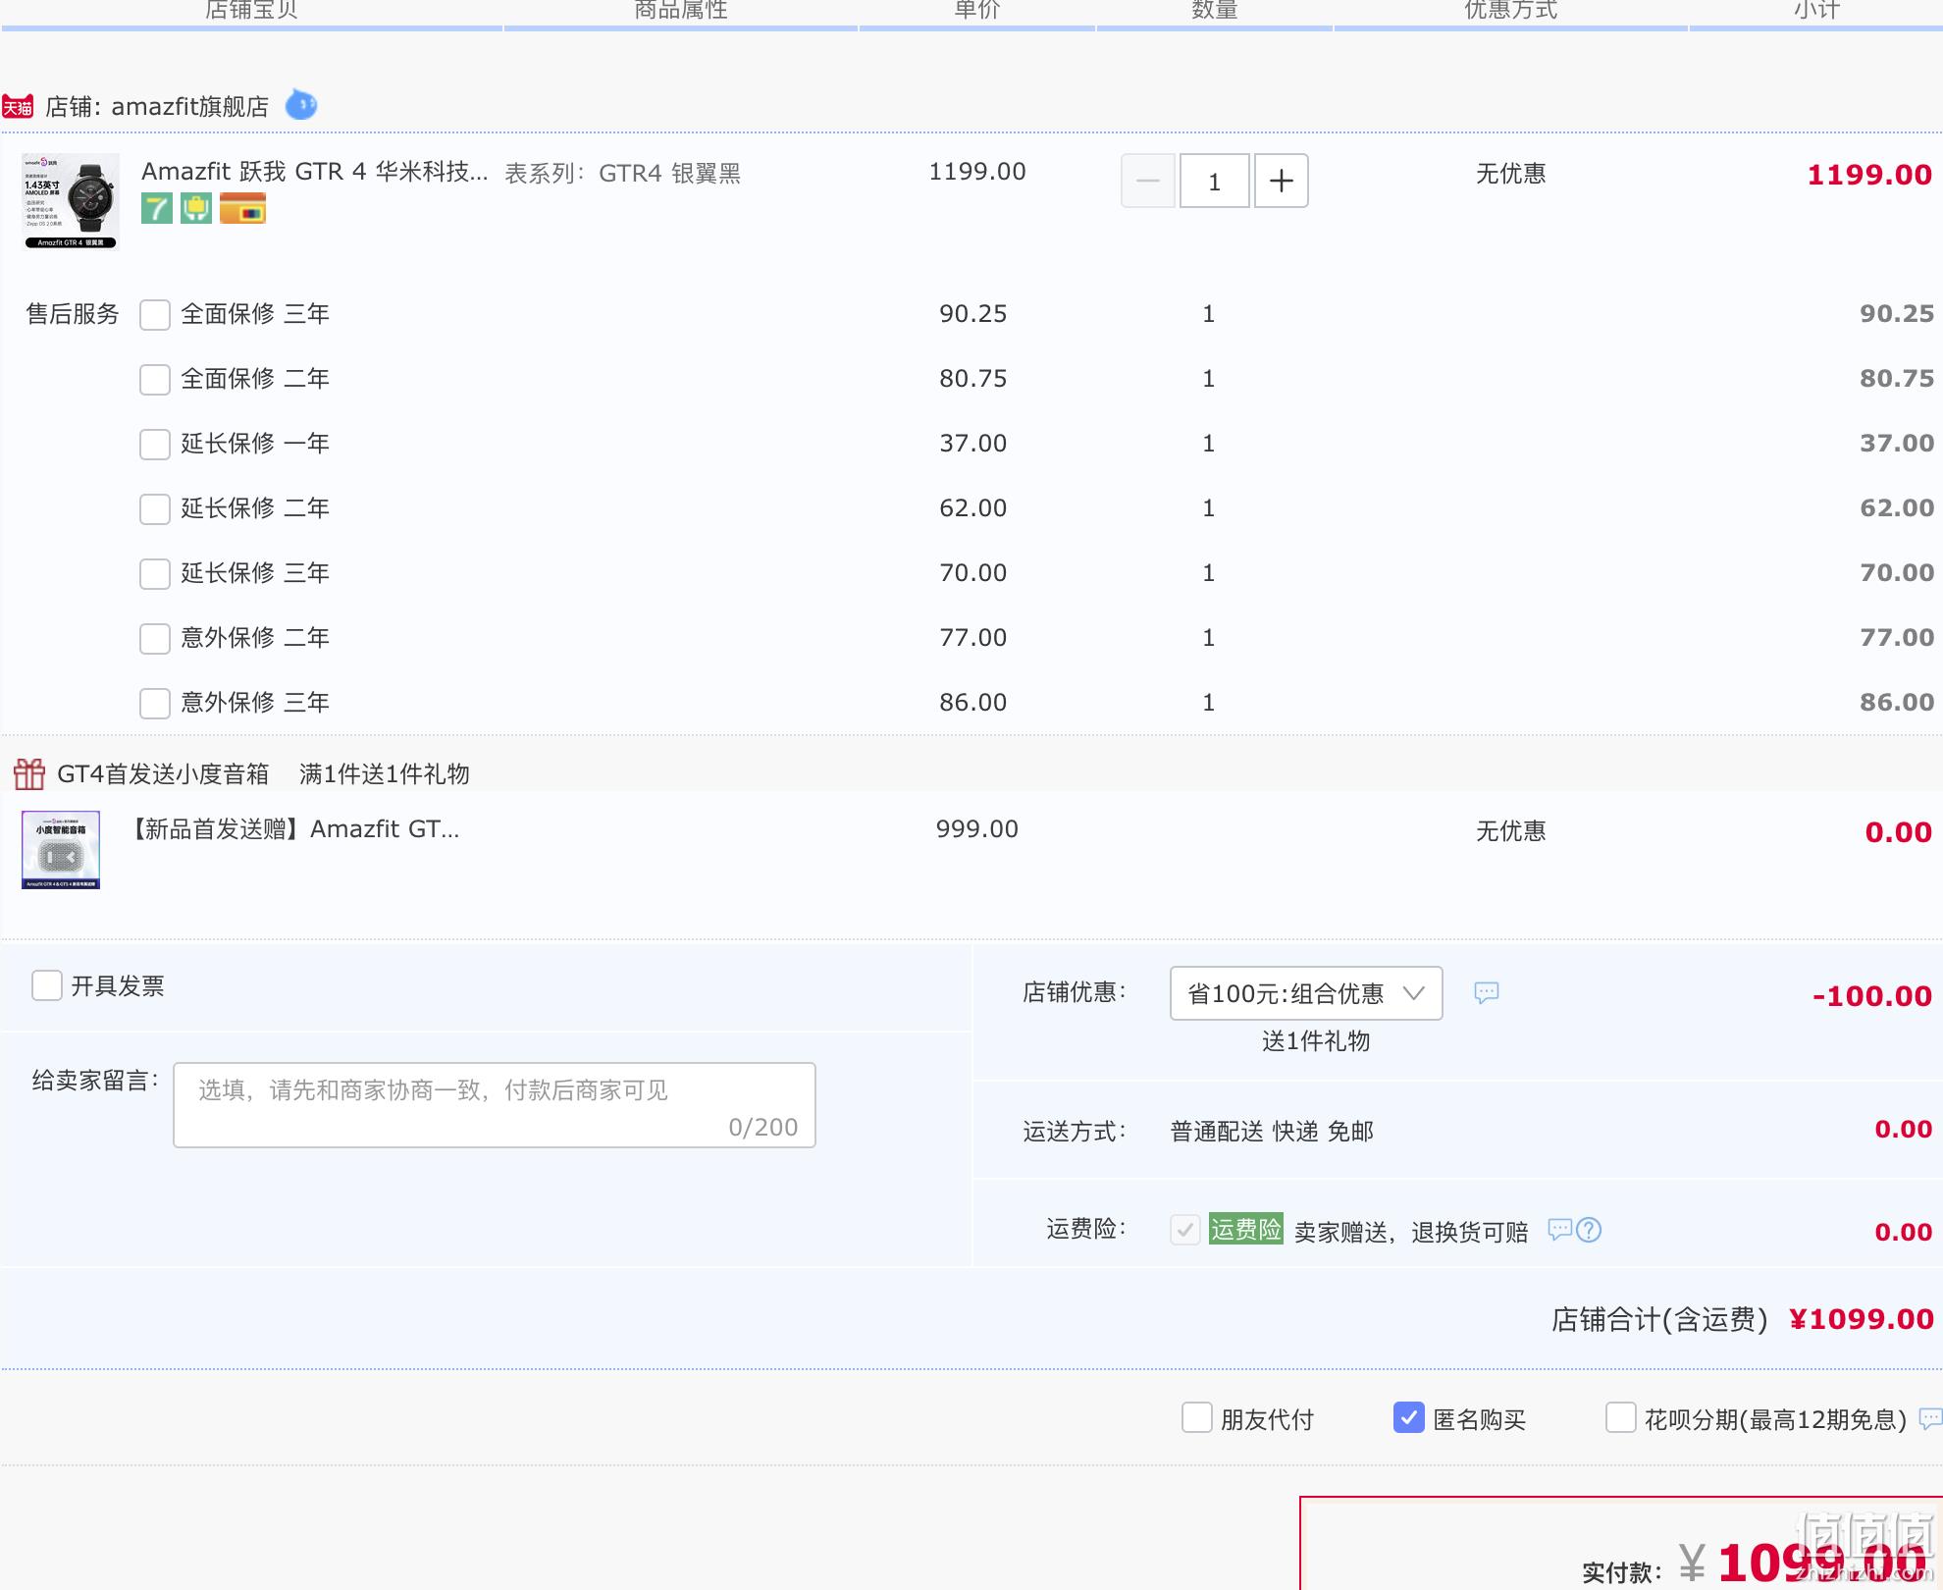Click the GT4首发送小度音箱 promotion text
This screenshot has height=1590, width=1943.
pos(163,774)
